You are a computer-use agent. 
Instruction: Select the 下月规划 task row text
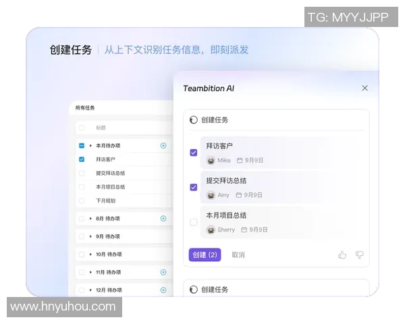[106, 200]
